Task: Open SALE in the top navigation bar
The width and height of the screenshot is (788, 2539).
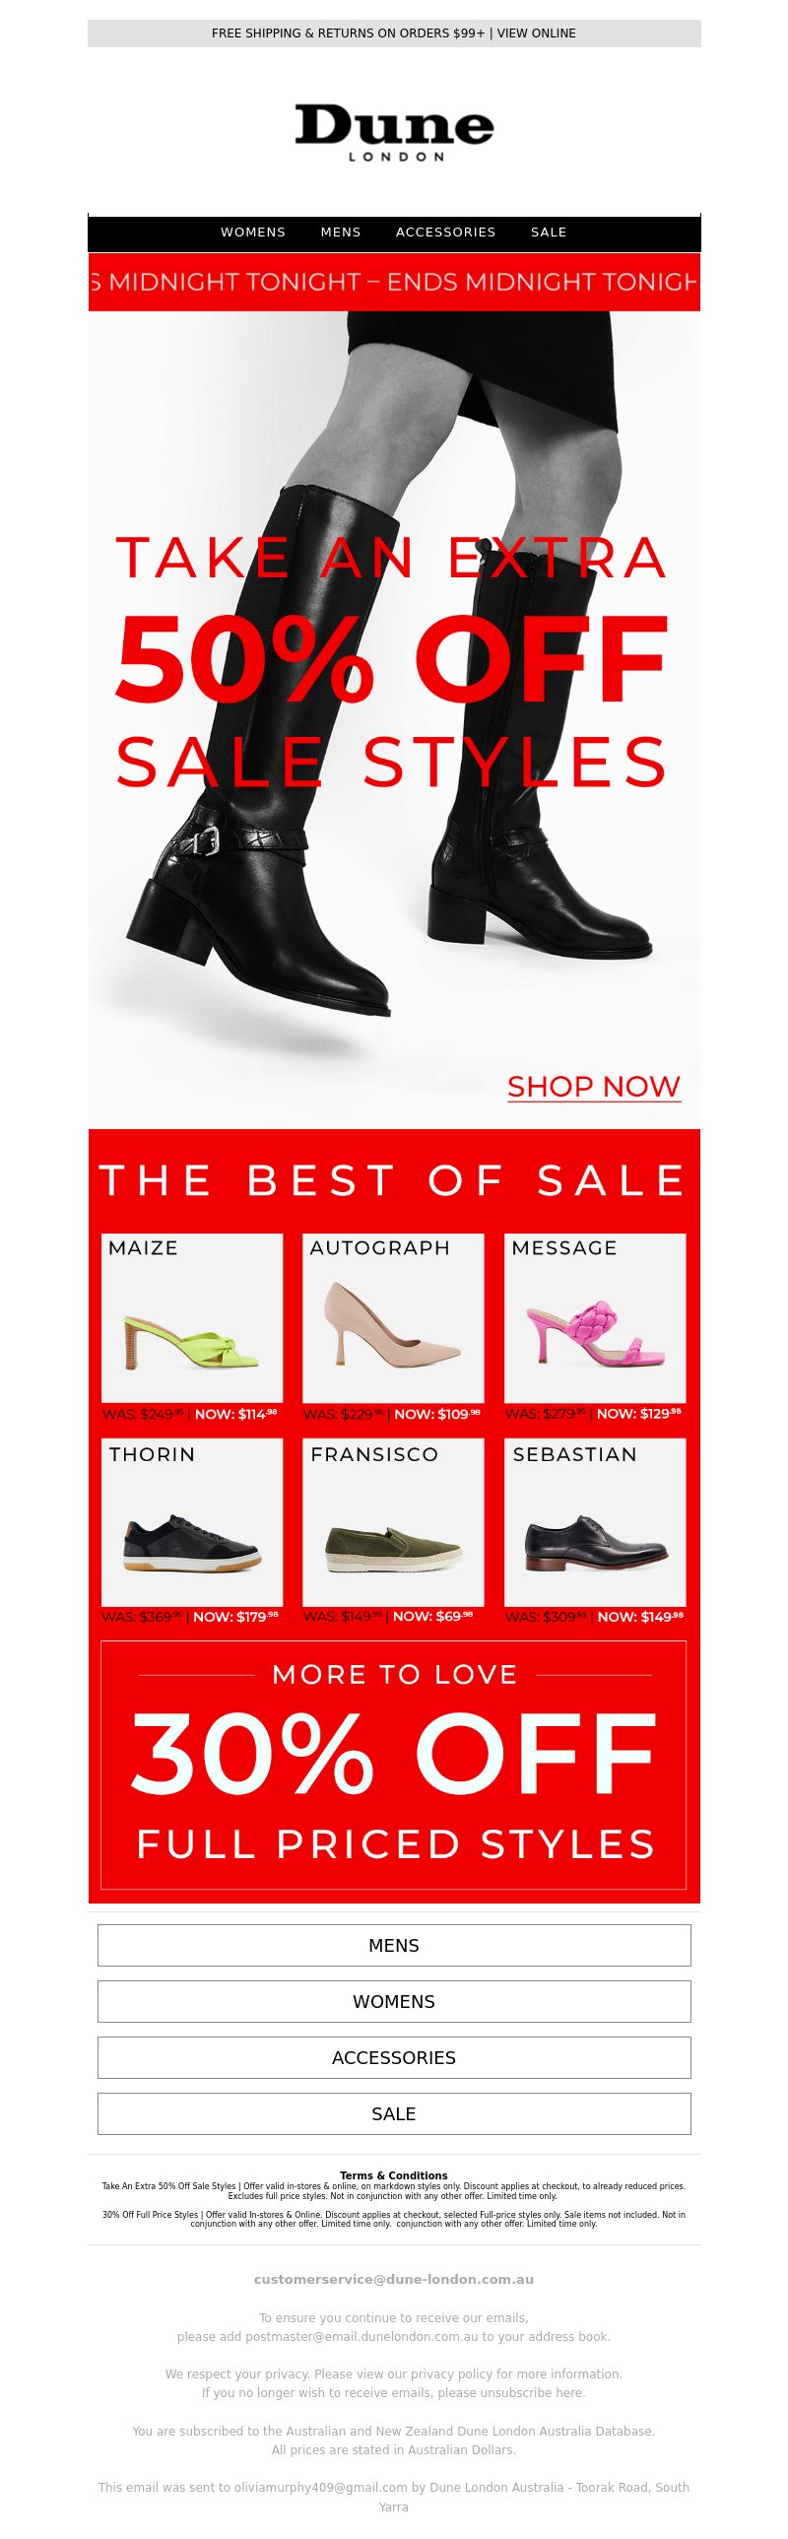Action: [549, 233]
